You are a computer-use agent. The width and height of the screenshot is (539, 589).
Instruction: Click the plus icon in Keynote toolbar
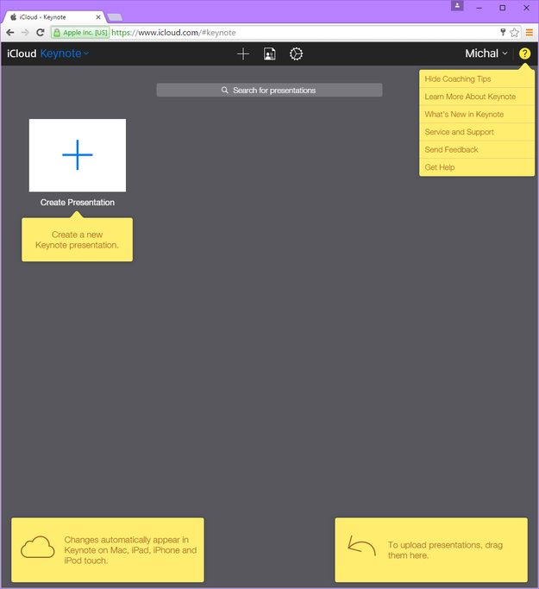click(x=243, y=53)
